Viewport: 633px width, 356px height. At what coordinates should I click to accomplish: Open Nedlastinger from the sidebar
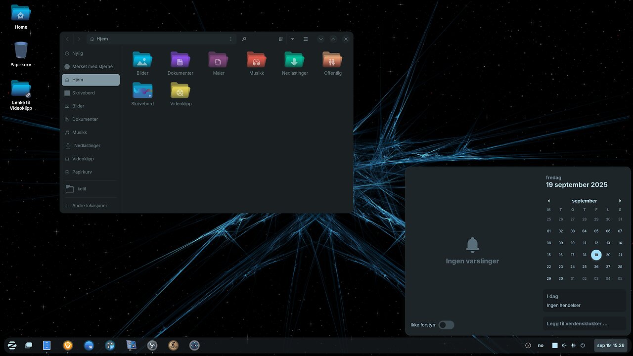click(x=90, y=145)
